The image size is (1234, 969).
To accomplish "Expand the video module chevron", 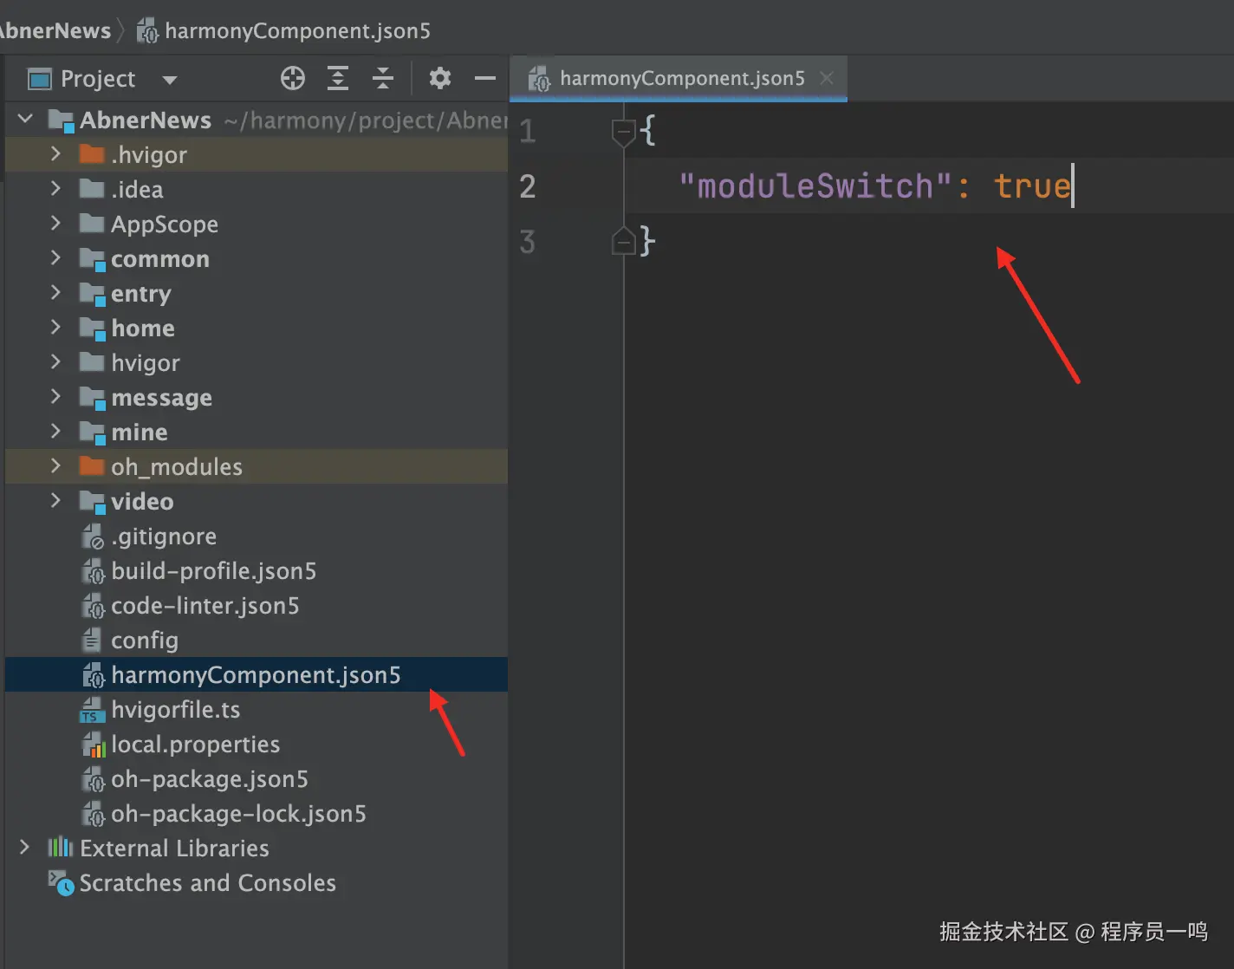I will tap(55, 500).
